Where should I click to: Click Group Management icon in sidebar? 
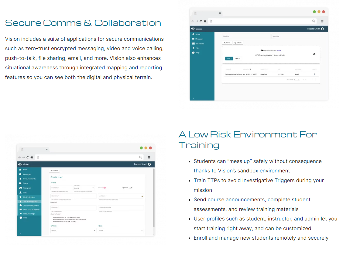pyautogui.click(x=20, y=206)
